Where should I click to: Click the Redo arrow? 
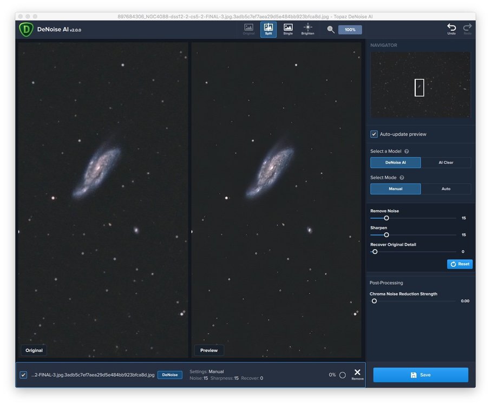click(467, 29)
